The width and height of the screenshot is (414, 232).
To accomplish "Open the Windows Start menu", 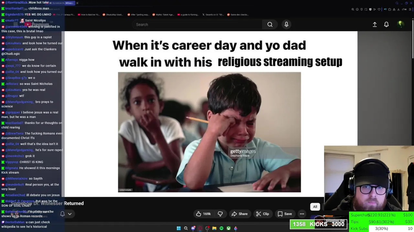I will (x=179, y=228).
